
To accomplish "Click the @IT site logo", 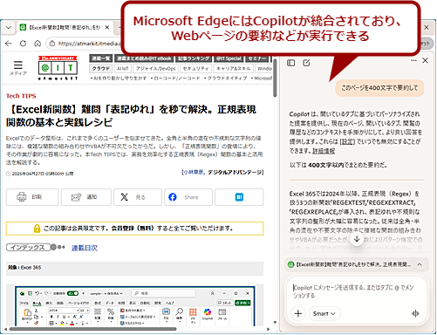I will 58,68.
